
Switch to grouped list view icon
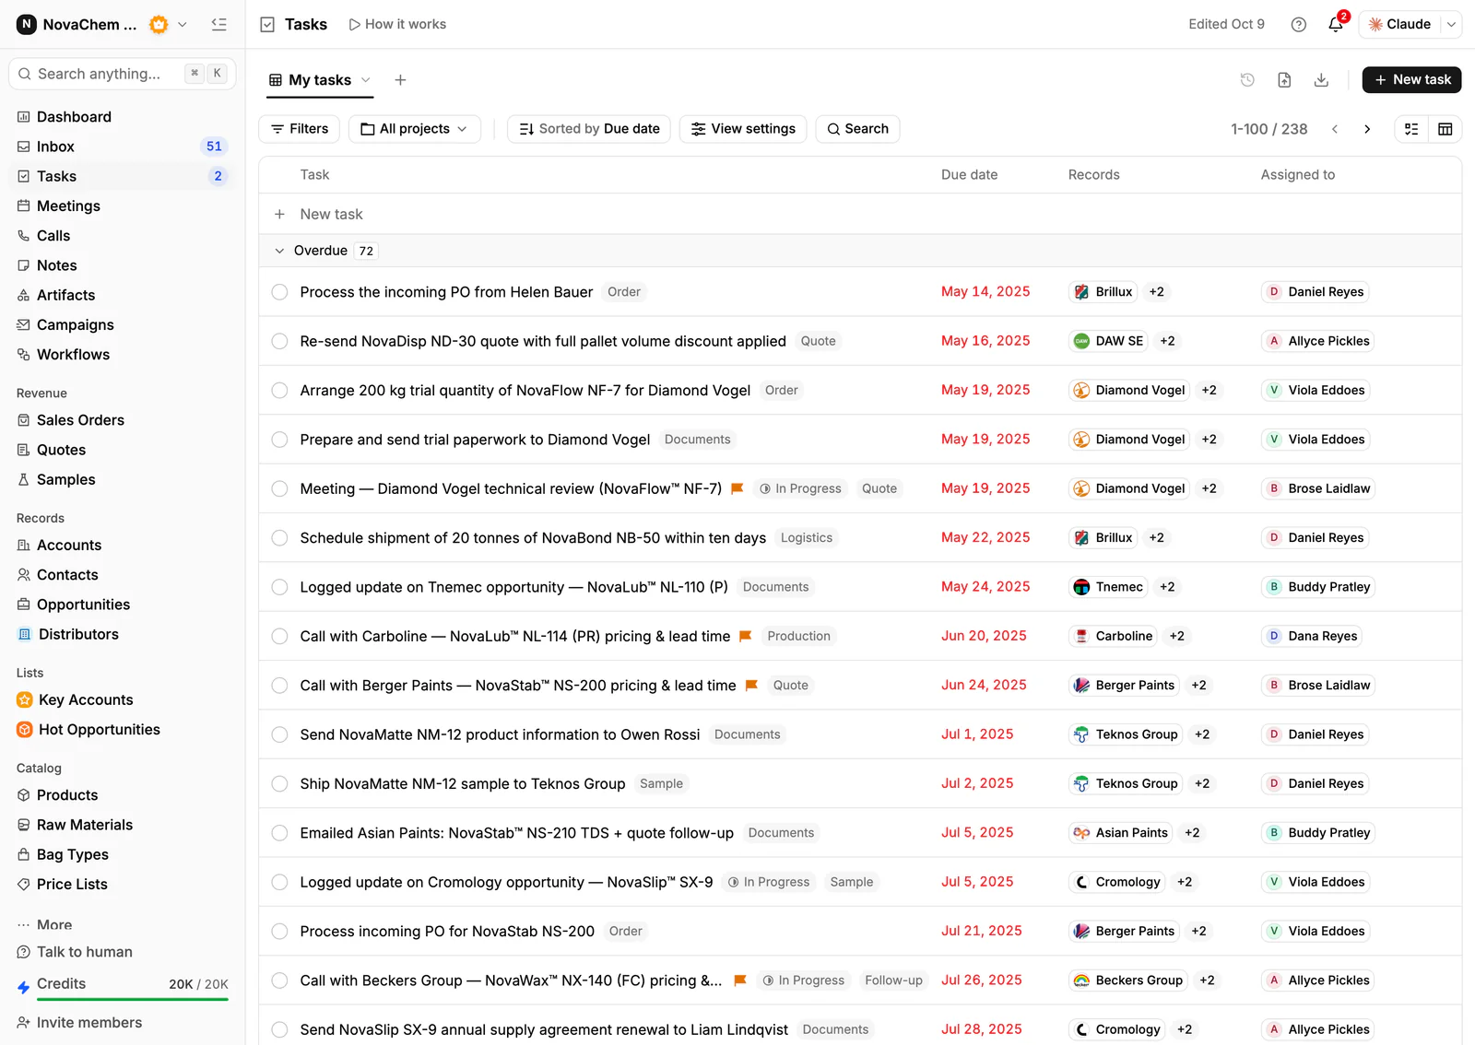coord(1411,129)
